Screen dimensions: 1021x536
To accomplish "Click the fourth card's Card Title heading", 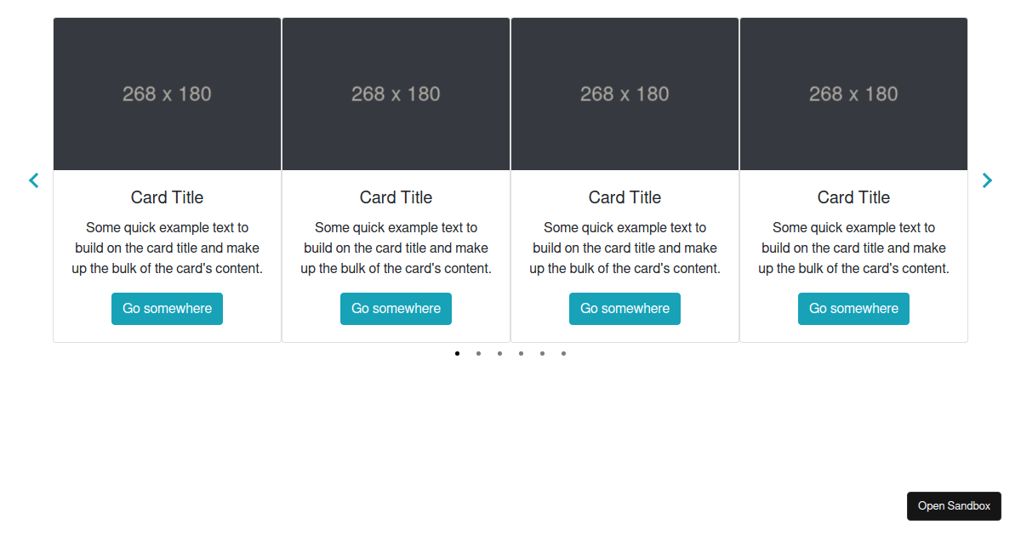I will (x=853, y=197).
